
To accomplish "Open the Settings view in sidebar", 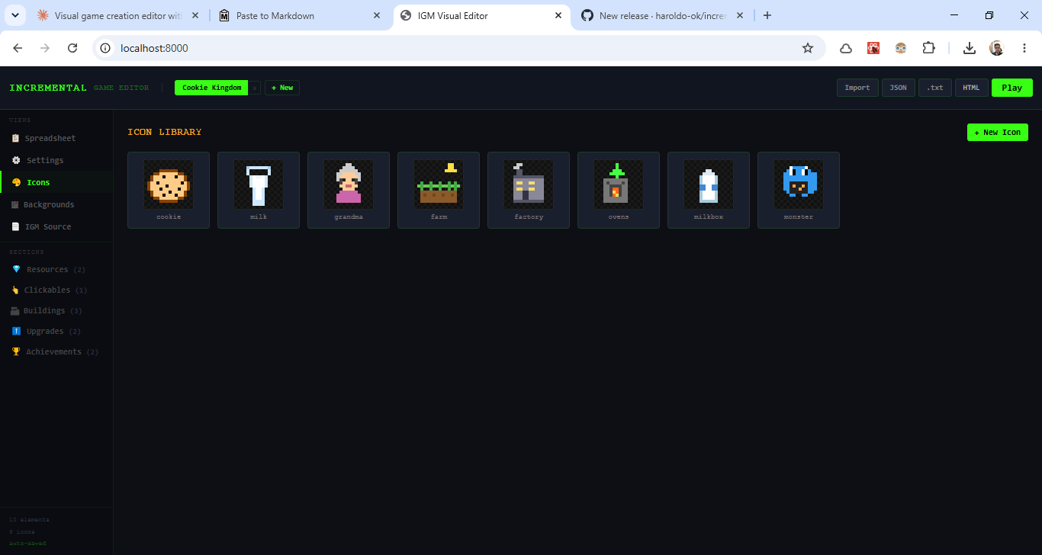I will pyautogui.click(x=56, y=160).
